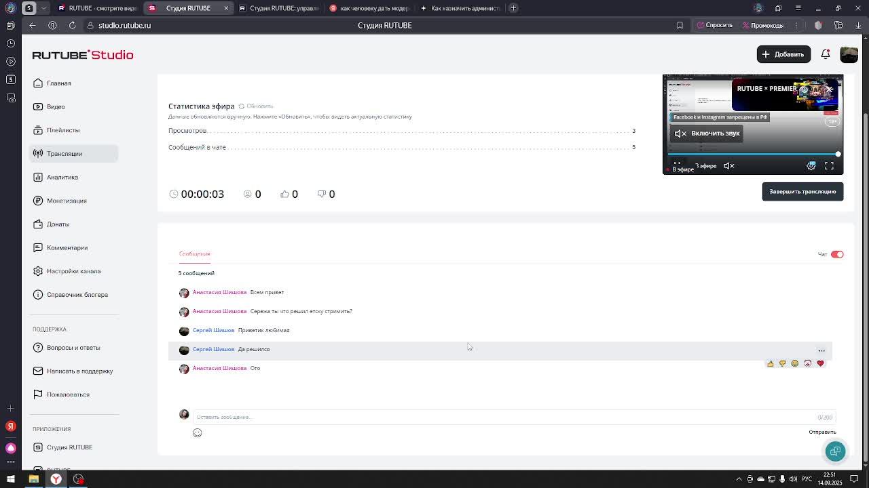Open the notifications bell
Screen dimensions: 869x488
(x=826, y=54)
